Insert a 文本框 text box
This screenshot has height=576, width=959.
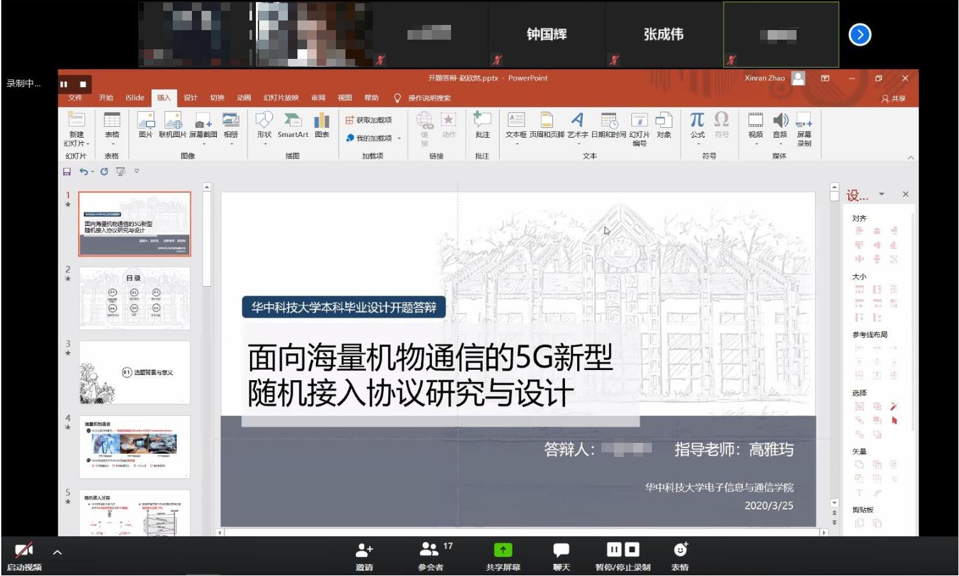pyautogui.click(x=516, y=124)
